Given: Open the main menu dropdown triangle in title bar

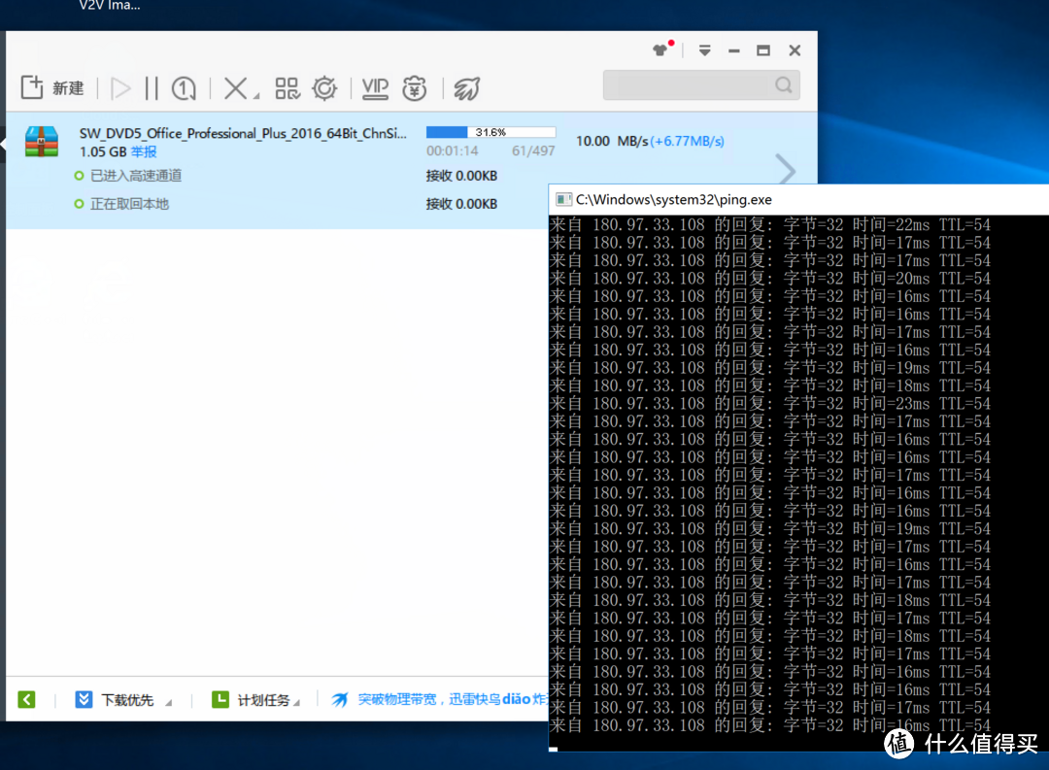Looking at the screenshot, I should 704,50.
